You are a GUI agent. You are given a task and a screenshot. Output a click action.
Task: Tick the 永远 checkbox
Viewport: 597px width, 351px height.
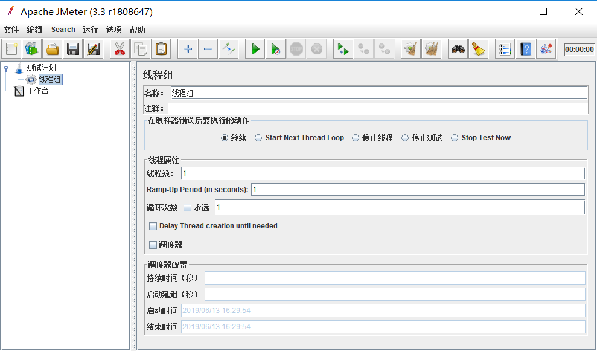coord(187,207)
